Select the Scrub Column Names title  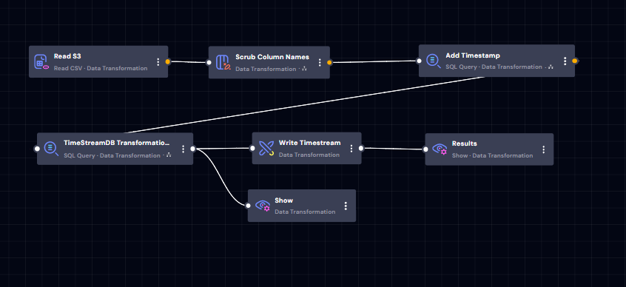click(x=272, y=57)
